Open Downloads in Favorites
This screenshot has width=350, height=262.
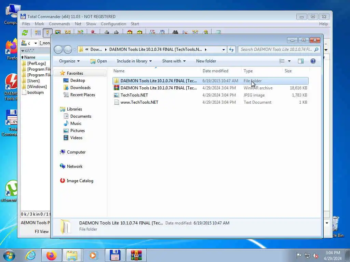pyautogui.click(x=80, y=88)
